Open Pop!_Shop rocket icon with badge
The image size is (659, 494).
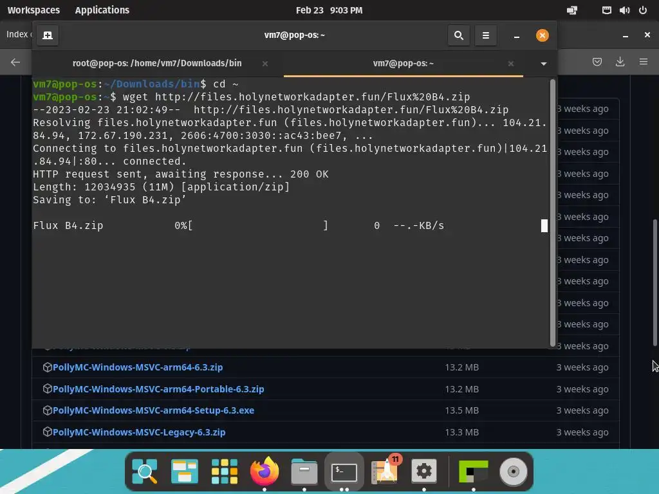click(x=385, y=470)
